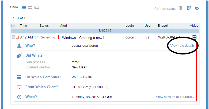Screen dimensions: 209x109
Task: Collapse the 9:42 AM alert details
Action: [x=17, y=37]
